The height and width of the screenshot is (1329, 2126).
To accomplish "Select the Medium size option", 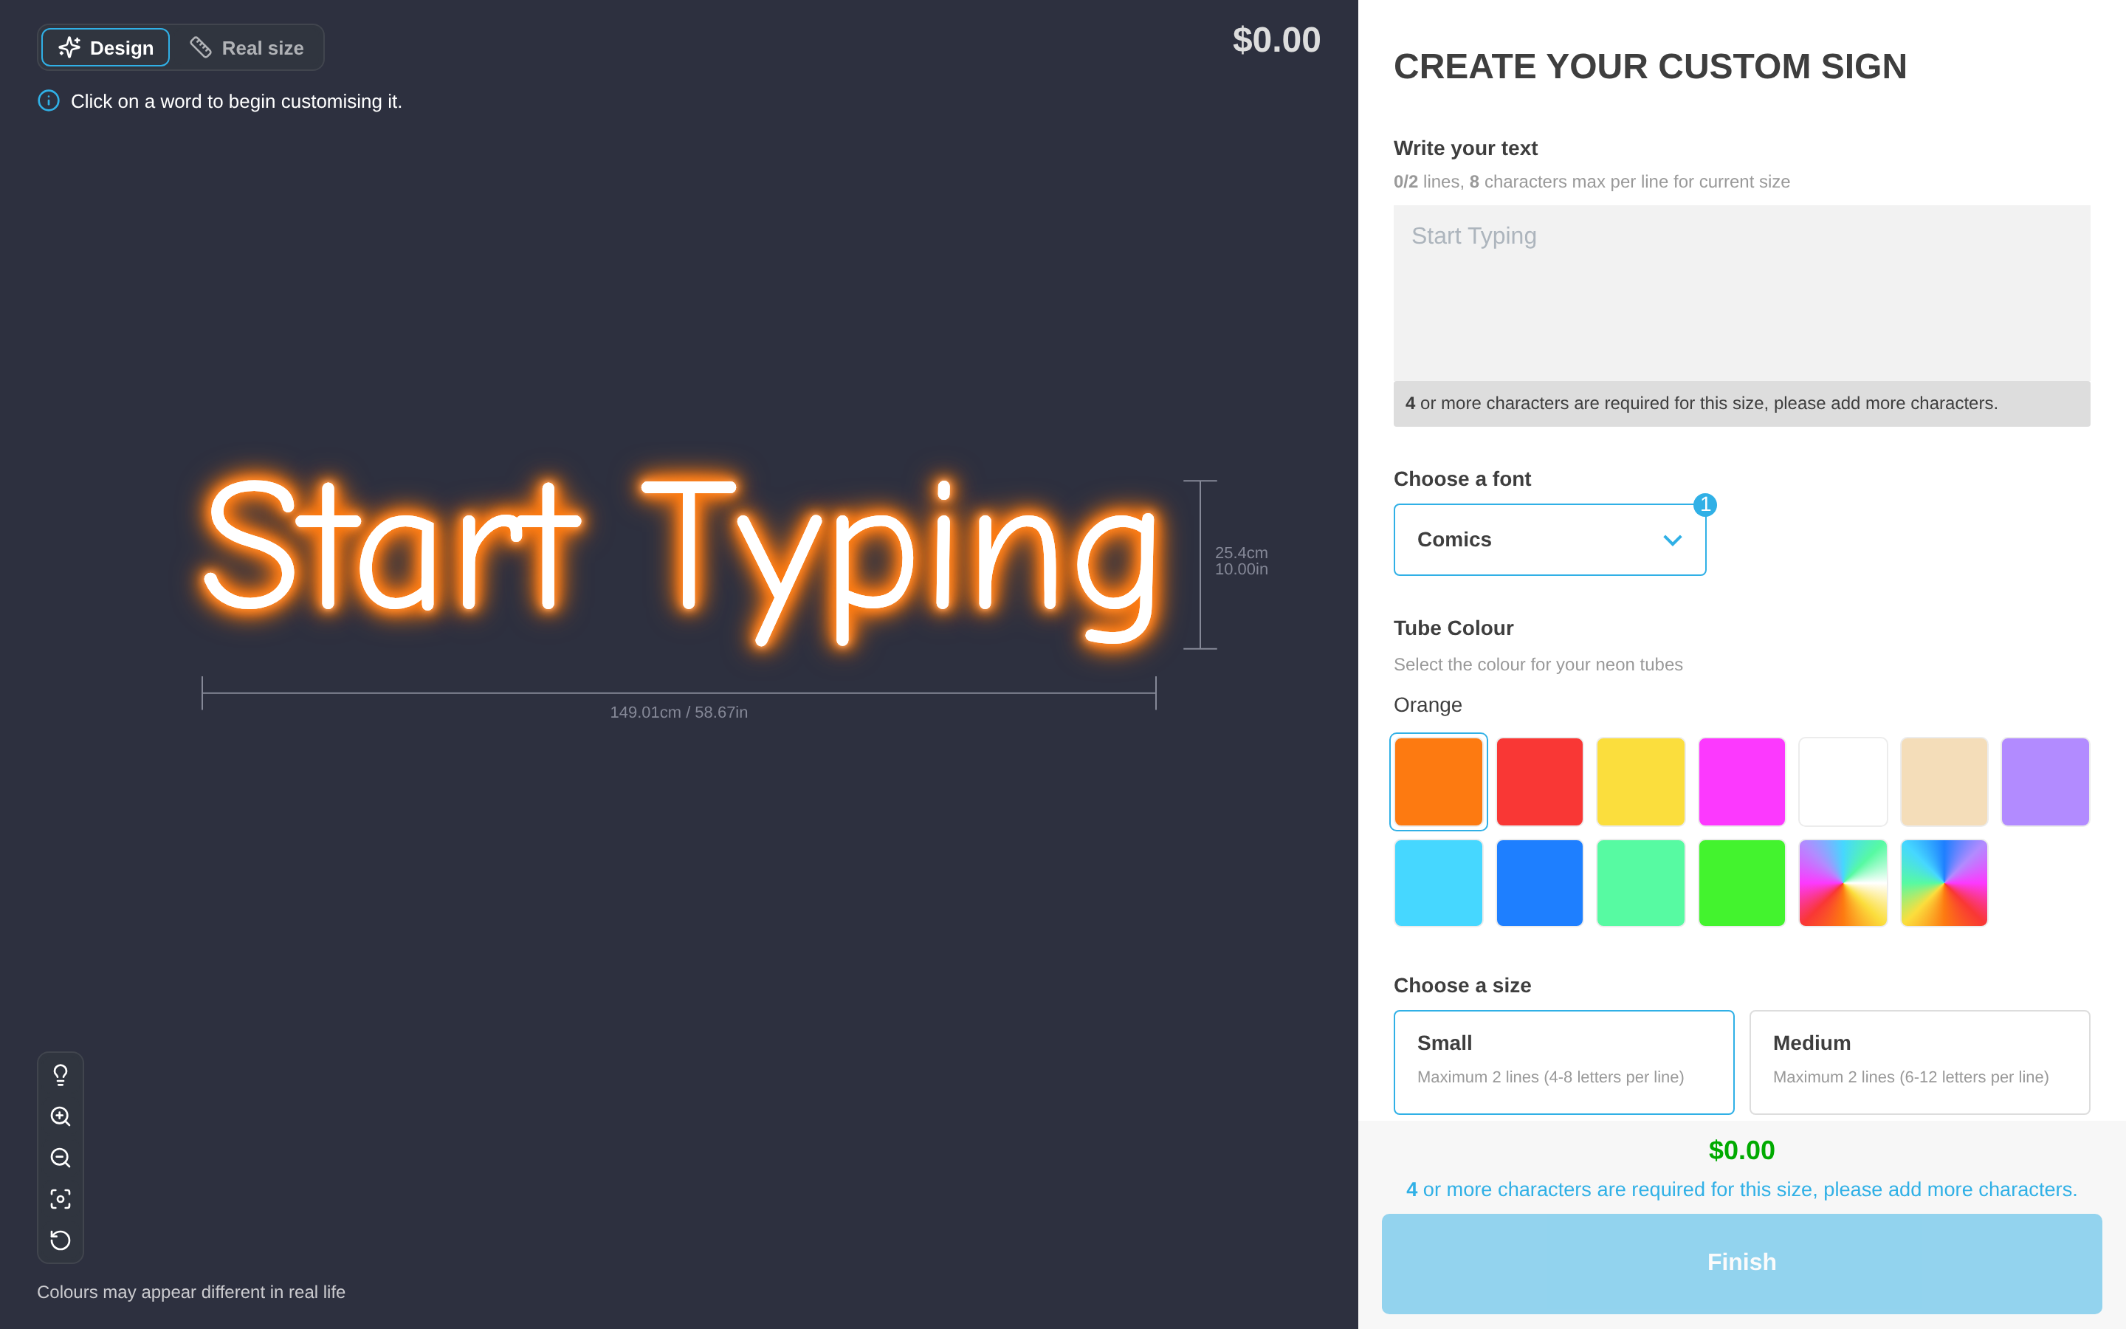I will tap(1919, 1062).
